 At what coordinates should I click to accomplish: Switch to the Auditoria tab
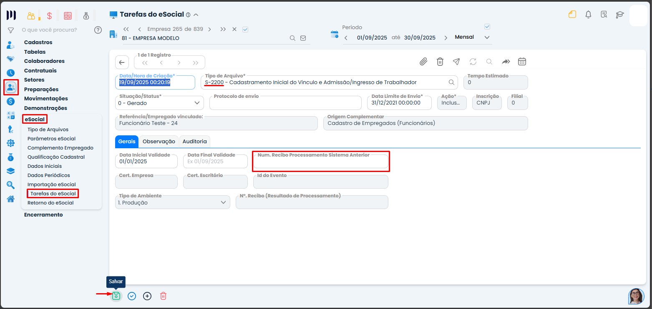point(194,142)
